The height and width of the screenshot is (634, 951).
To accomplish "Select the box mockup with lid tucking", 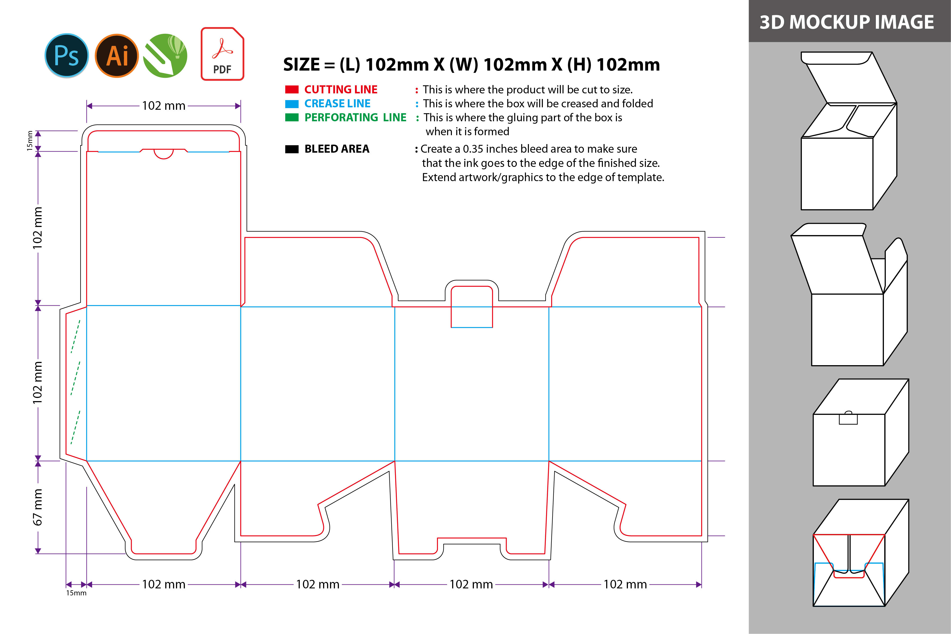I will pyautogui.click(x=849, y=294).
